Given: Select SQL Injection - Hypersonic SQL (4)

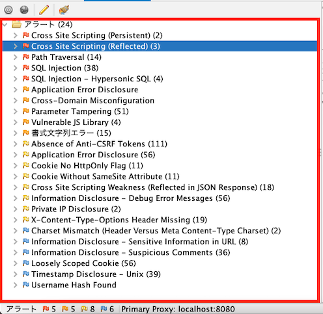Looking at the screenshot, I should [x=97, y=79].
